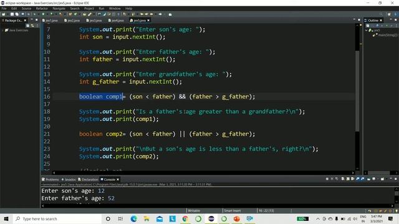The image size is (399, 224).
Task: Close the Outline view tab
Action: pos(381,21)
